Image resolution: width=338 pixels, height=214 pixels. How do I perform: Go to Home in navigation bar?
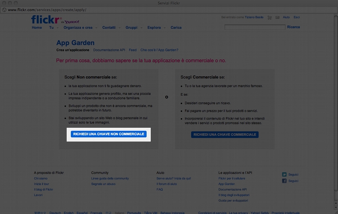coord(37,27)
